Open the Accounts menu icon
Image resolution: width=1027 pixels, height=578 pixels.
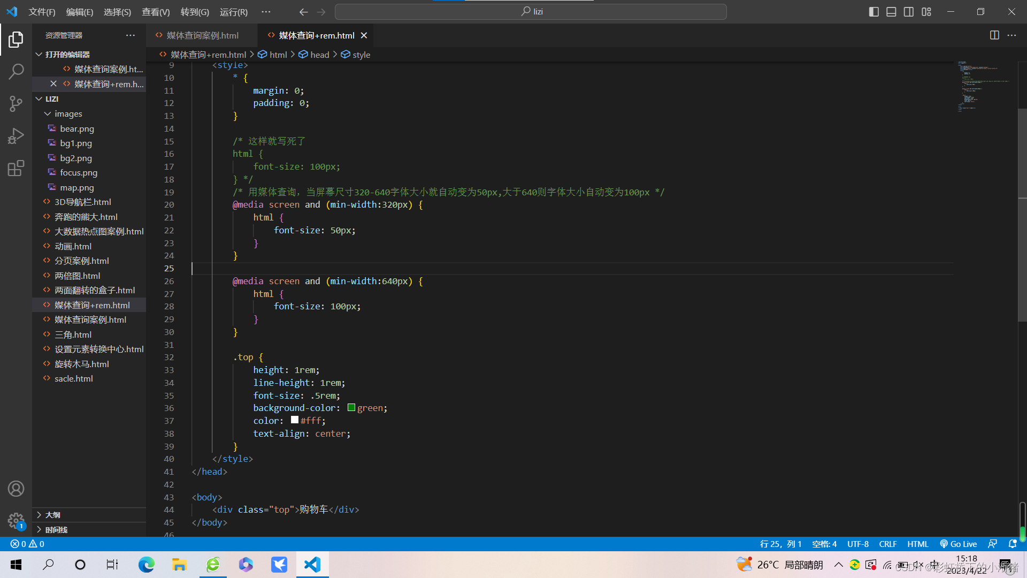point(16,488)
